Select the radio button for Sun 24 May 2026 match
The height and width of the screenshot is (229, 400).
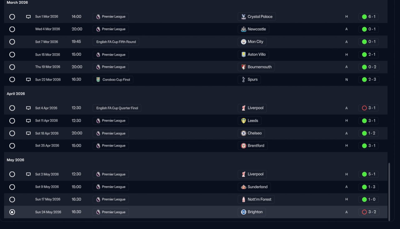(12, 212)
